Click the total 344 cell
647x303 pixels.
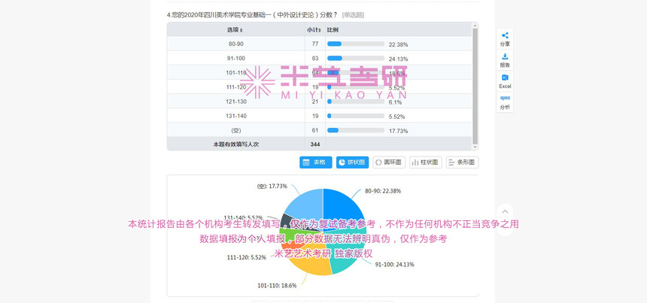pyautogui.click(x=315, y=144)
